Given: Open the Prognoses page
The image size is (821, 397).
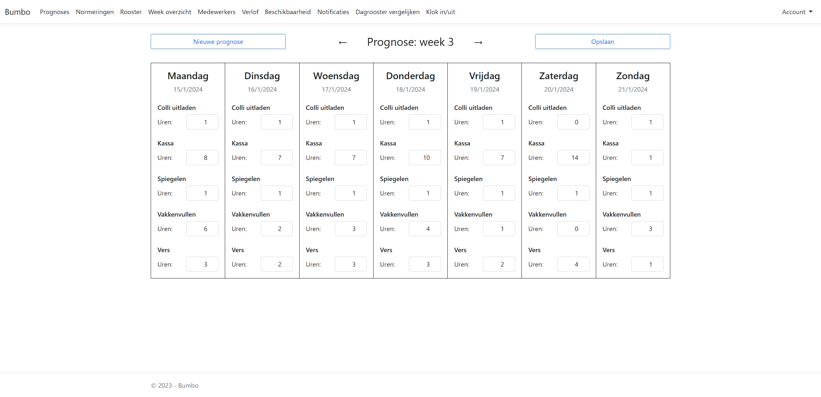Looking at the screenshot, I should [55, 12].
